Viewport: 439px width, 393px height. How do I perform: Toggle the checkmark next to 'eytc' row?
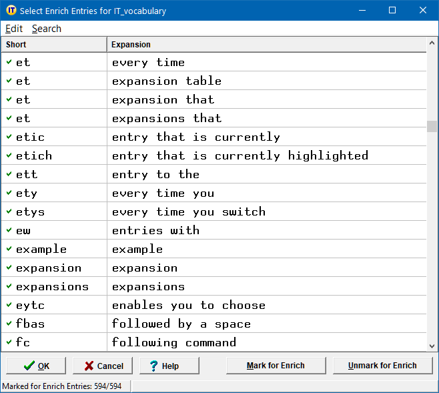pyautogui.click(x=9, y=305)
